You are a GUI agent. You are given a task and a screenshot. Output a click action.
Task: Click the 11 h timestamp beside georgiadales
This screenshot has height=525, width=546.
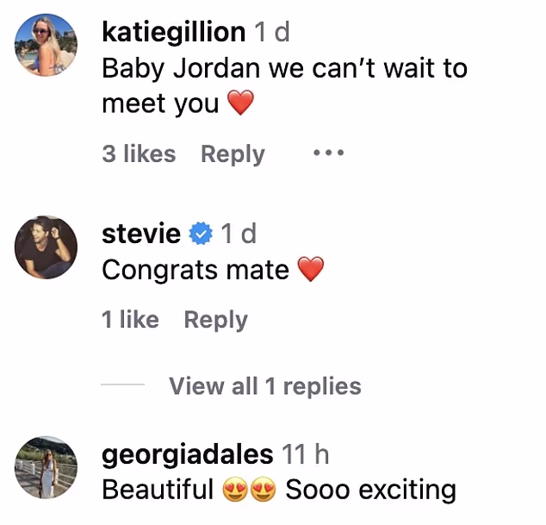tap(306, 454)
